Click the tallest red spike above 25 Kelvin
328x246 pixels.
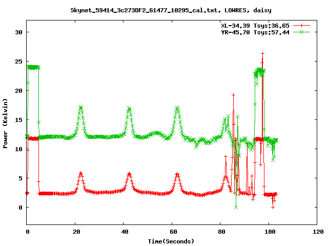(262, 54)
